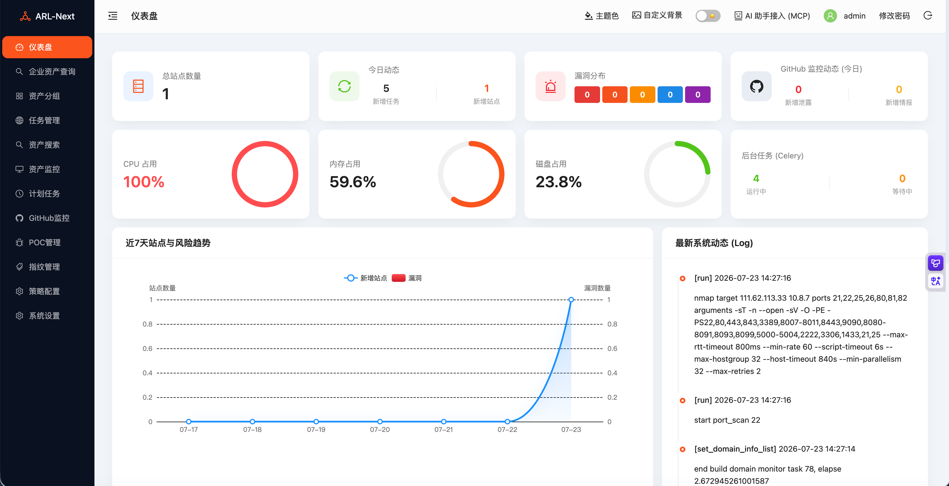Click the GitHub logo in monitoring card
The width and height of the screenshot is (949, 486).
pyautogui.click(x=756, y=86)
